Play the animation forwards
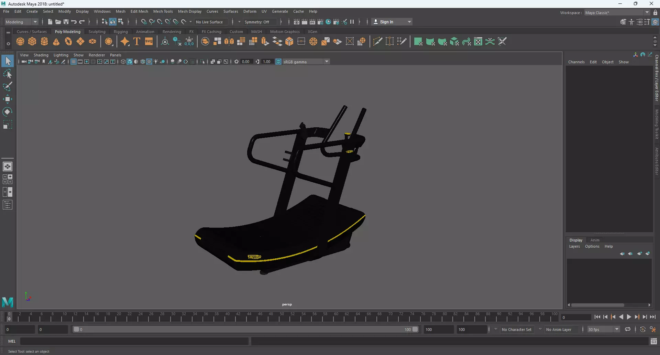Screen dimensions: 660x355 (629, 317)
